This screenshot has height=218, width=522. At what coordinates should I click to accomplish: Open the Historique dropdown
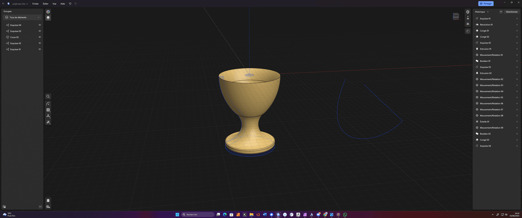[482, 12]
